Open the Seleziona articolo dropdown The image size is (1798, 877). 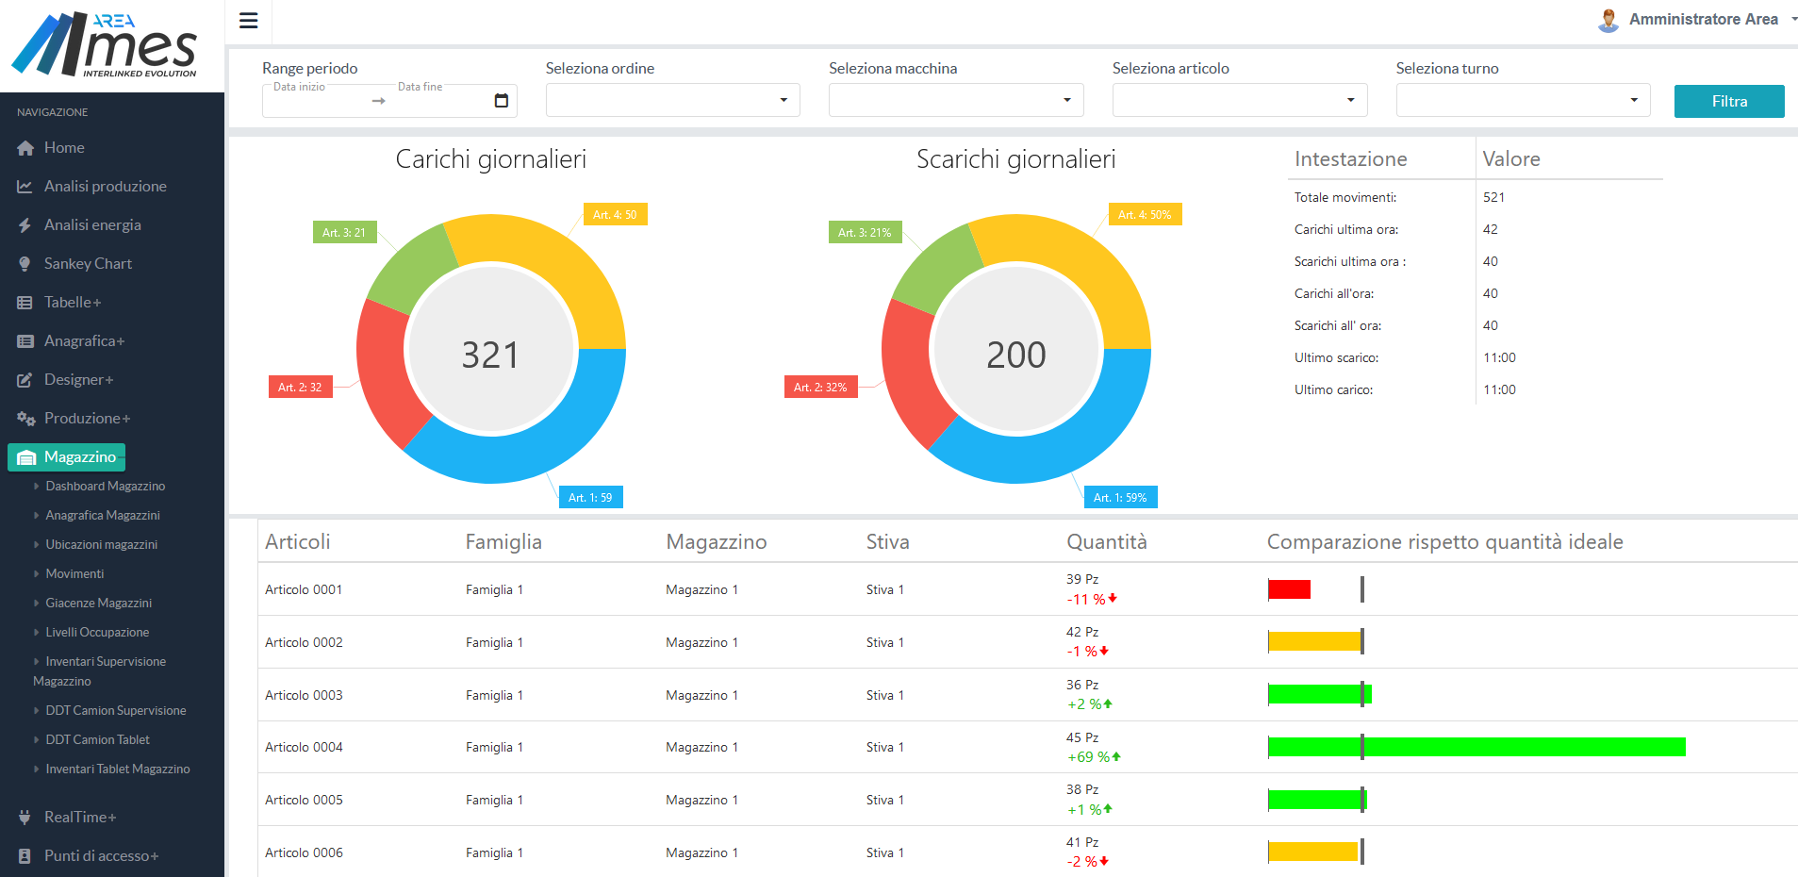click(1240, 100)
